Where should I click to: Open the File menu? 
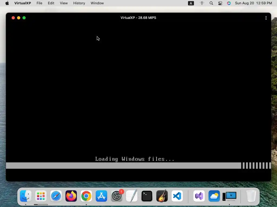(x=39, y=3)
